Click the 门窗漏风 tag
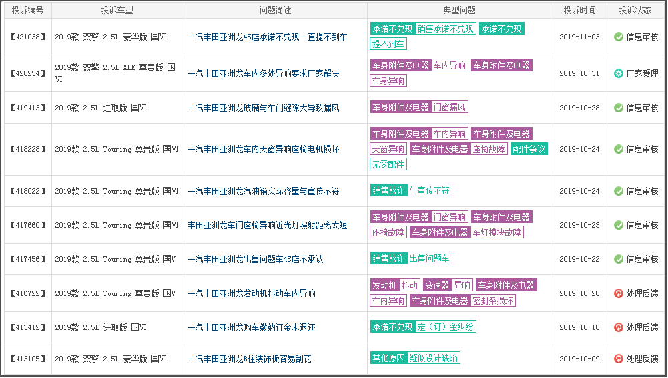The image size is (668, 378). [x=450, y=107]
